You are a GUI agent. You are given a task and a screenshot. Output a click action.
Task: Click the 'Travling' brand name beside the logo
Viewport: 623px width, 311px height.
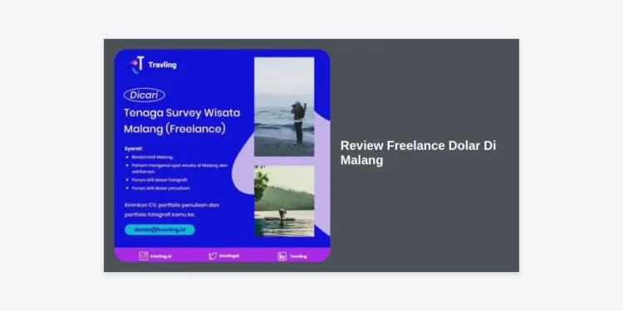(162, 65)
